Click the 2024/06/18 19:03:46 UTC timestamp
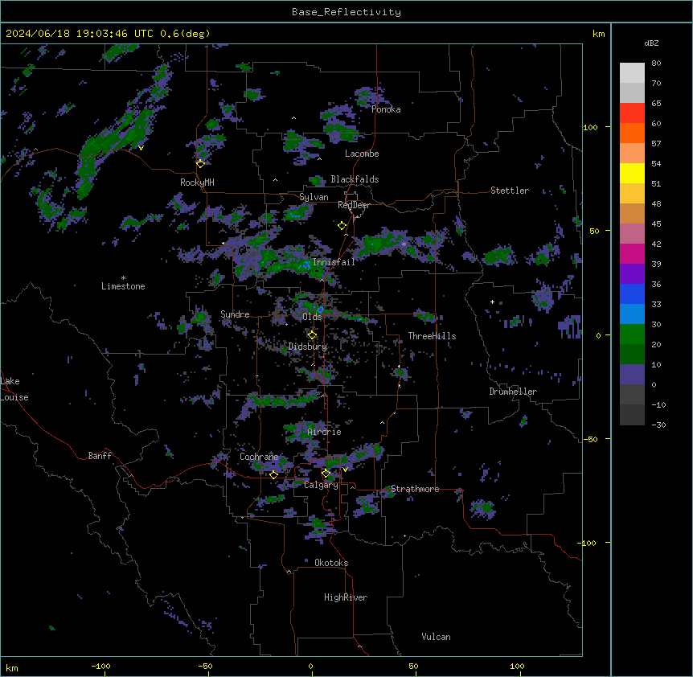Viewport: 693px width, 677px height. tap(80, 34)
